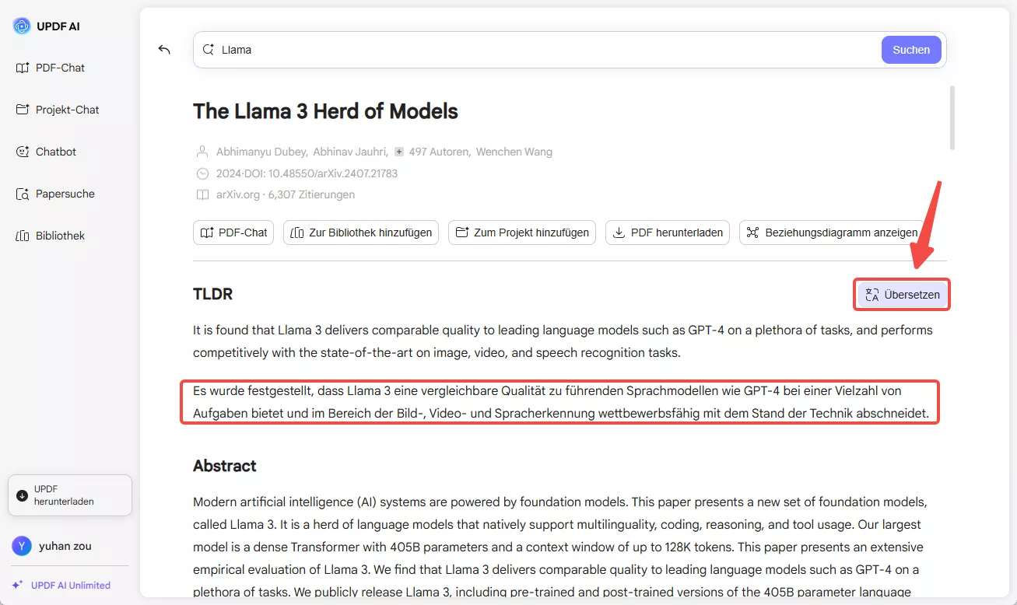This screenshot has height=605, width=1017.
Task: Click Zum Projekt hinzufügen button
Action: click(x=522, y=233)
